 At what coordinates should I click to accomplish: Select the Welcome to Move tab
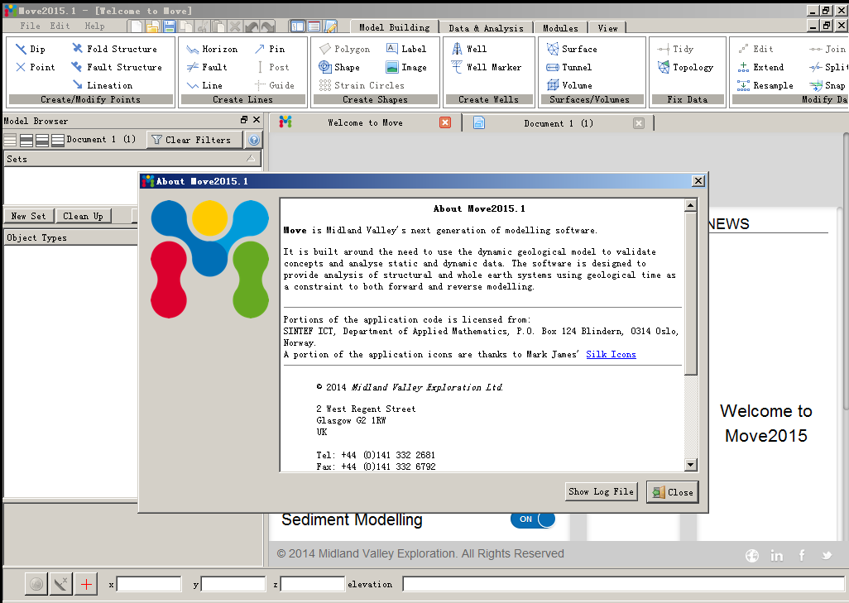point(366,123)
